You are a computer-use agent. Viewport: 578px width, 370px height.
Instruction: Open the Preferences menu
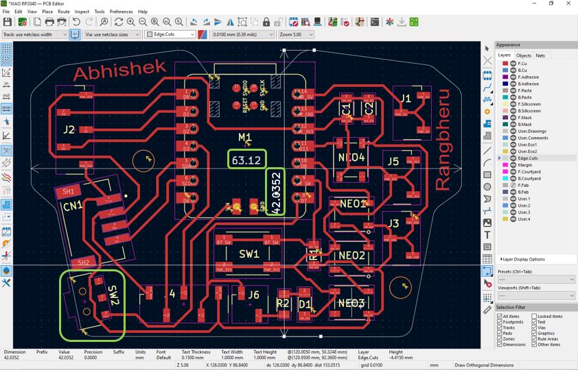[121, 12]
